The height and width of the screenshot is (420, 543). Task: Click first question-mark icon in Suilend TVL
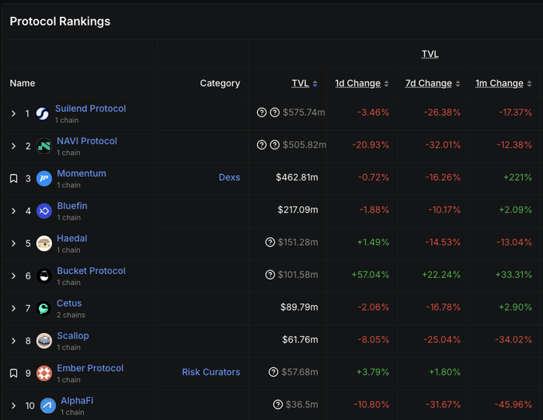[x=261, y=112]
